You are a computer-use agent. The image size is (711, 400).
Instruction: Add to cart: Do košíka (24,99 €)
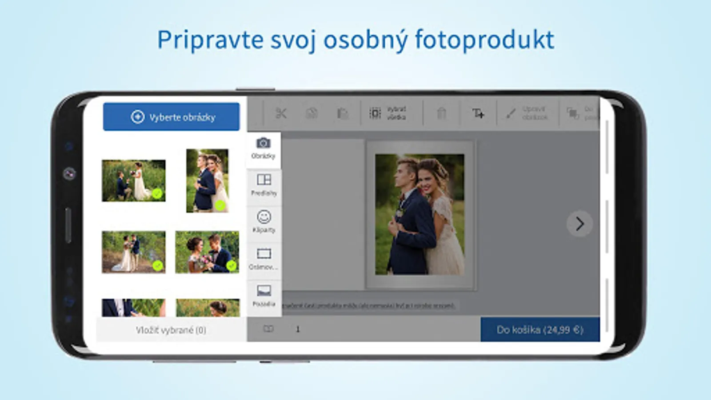[540, 330]
